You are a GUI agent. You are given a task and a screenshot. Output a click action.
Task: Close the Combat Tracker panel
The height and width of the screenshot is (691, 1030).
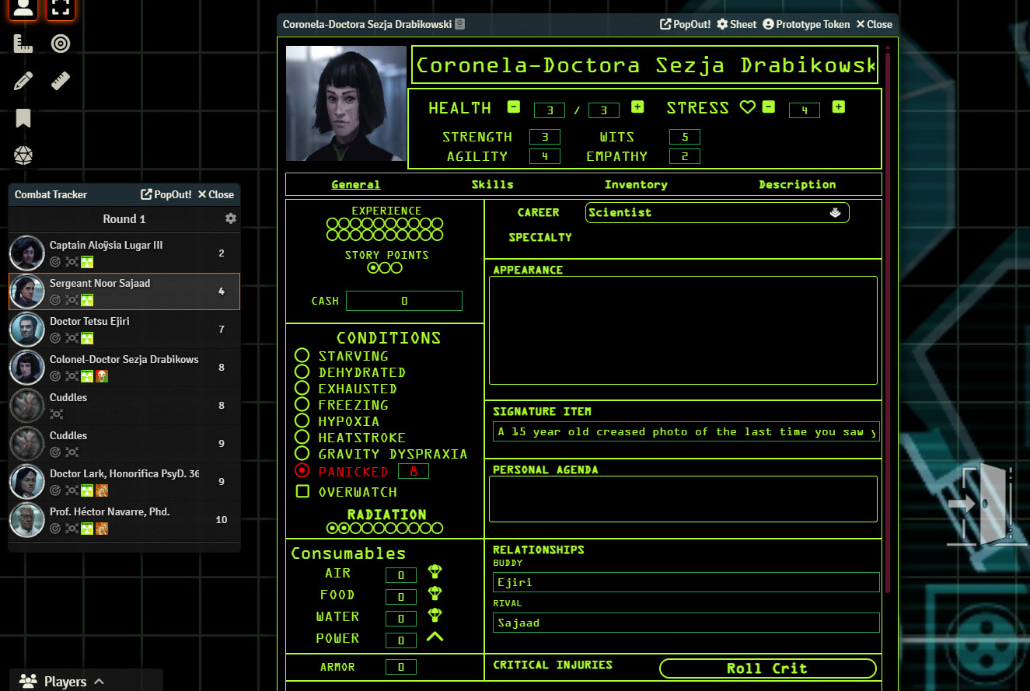(215, 194)
